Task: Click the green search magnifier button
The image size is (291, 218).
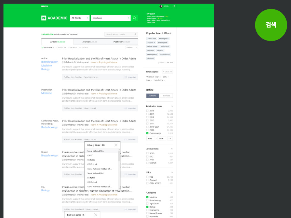Action: (134, 18)
